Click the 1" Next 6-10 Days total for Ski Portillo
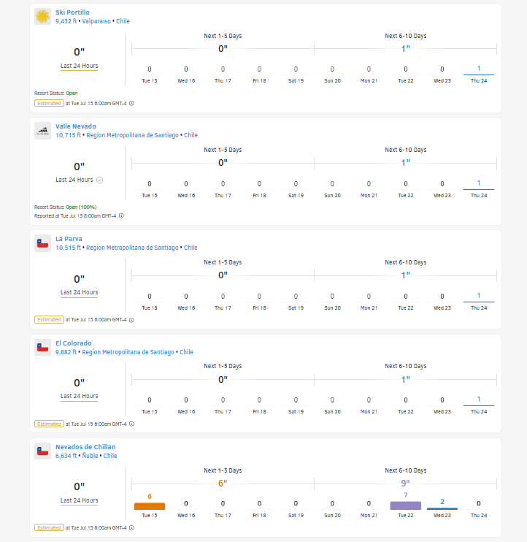The image size is (527, 542). tap(405, 49)
